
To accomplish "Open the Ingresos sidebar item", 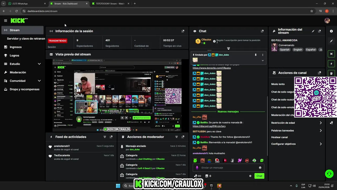I will tap(22, 47).
